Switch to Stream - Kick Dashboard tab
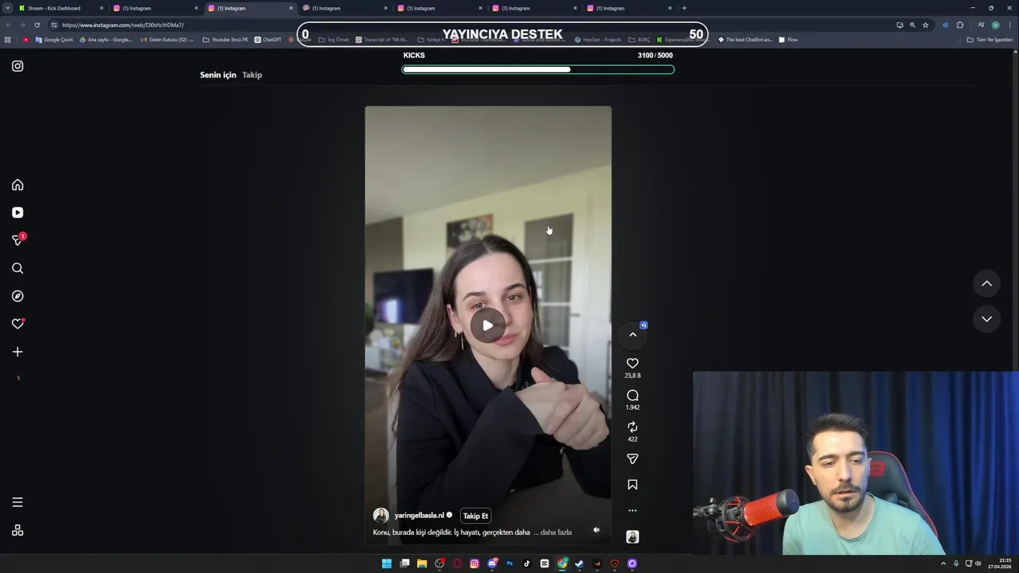1019x573 pixels. coord(61,8)
